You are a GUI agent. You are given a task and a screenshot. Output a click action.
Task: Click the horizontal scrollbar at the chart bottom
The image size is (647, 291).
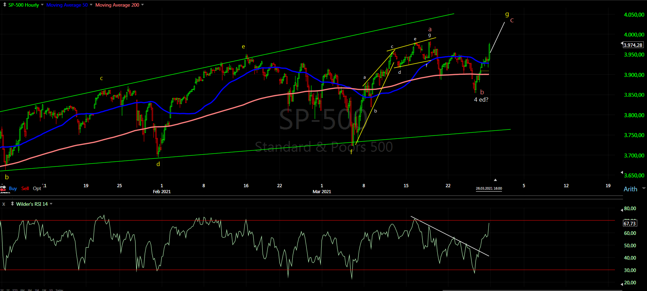(532, 290)
